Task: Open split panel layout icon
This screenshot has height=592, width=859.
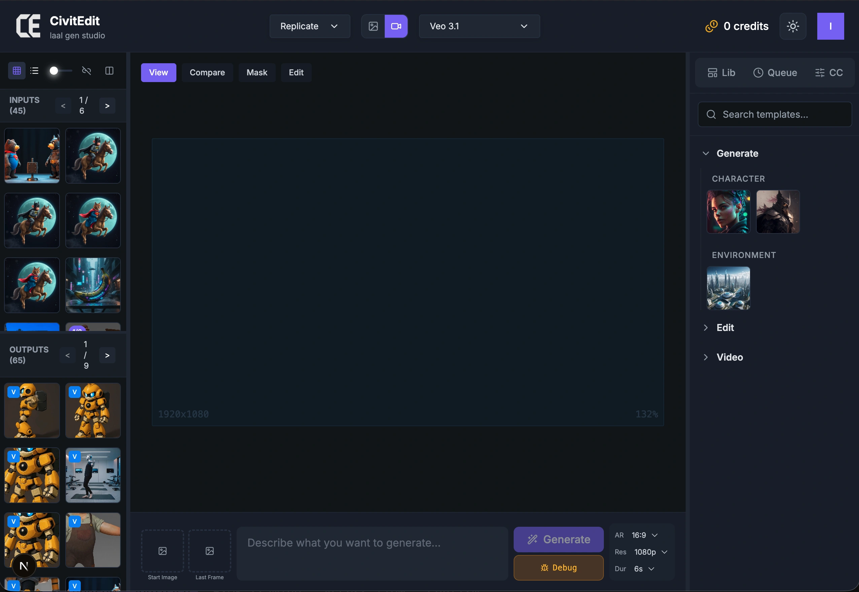Action: pyautogui.click(x=109, y=71)
